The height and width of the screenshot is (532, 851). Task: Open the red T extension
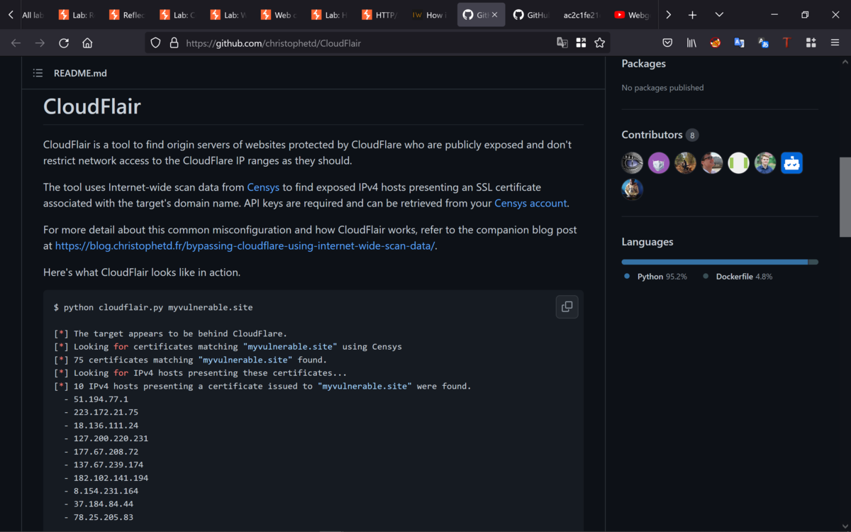787,43
